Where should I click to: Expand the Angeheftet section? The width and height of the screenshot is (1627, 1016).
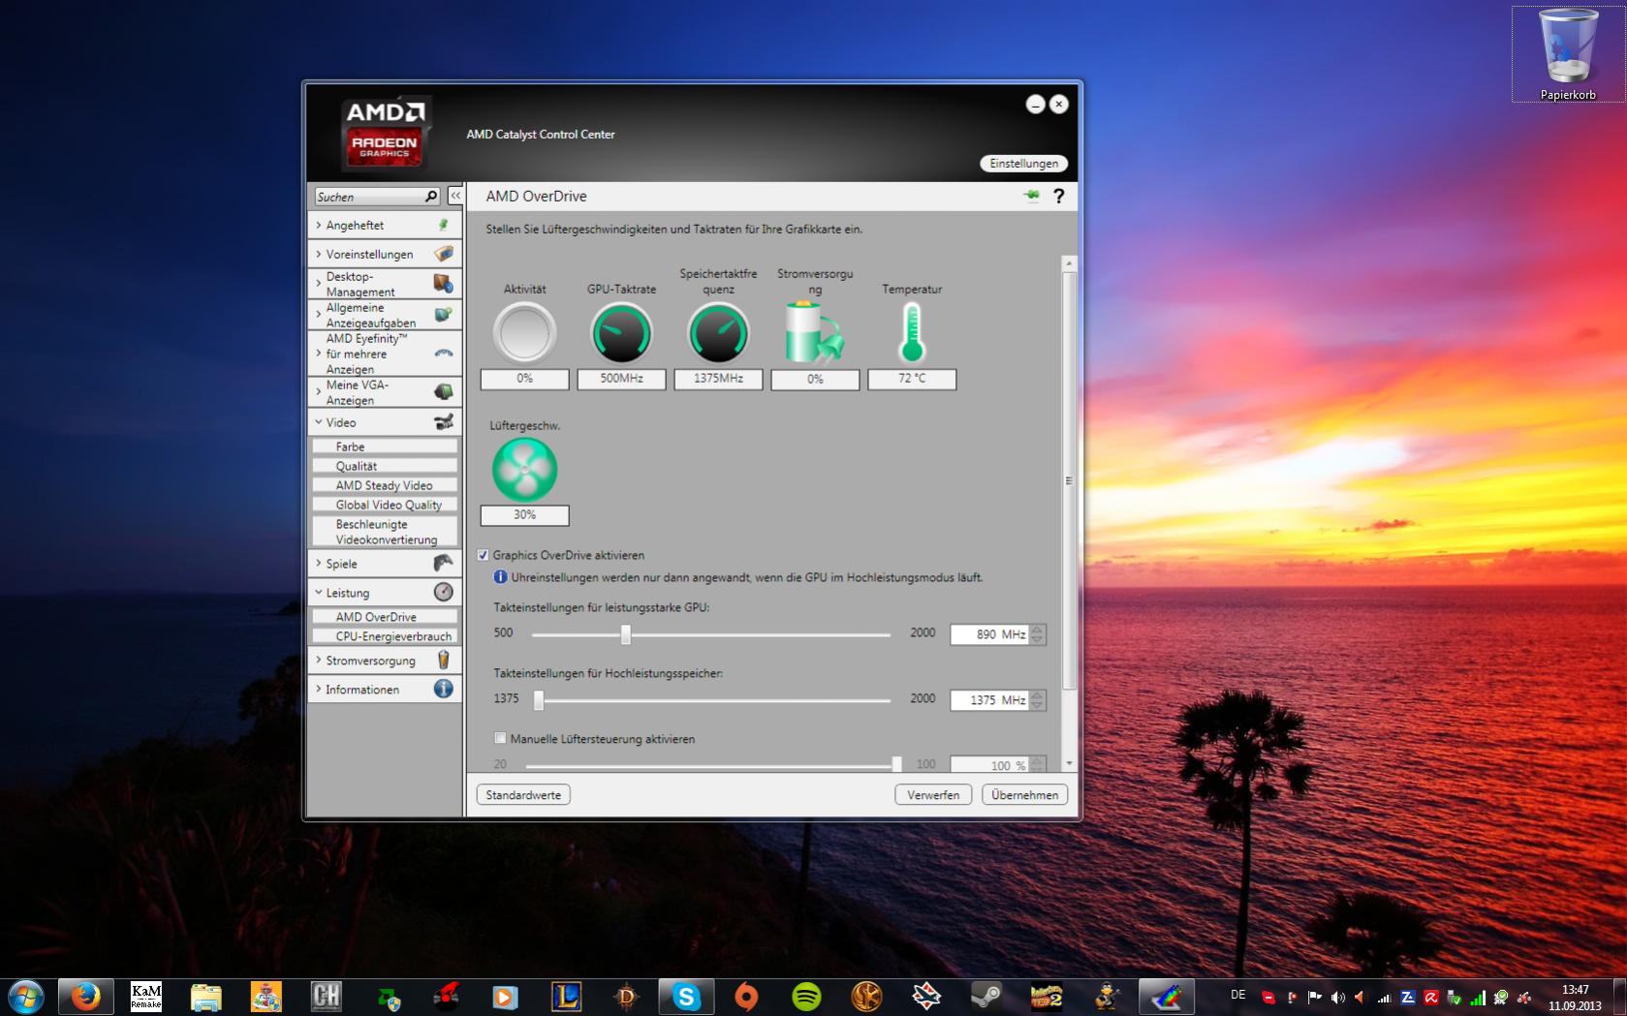[x=384, y=225]
